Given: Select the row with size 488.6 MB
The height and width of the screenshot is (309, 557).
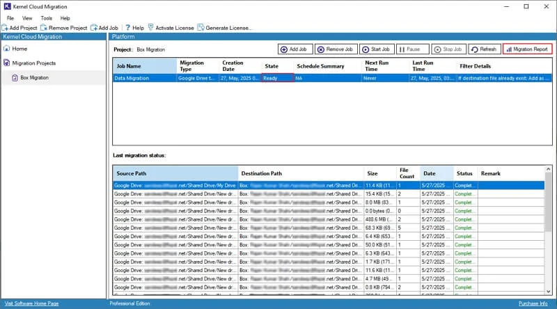Looking at the screenshot, I should (329, 219).
